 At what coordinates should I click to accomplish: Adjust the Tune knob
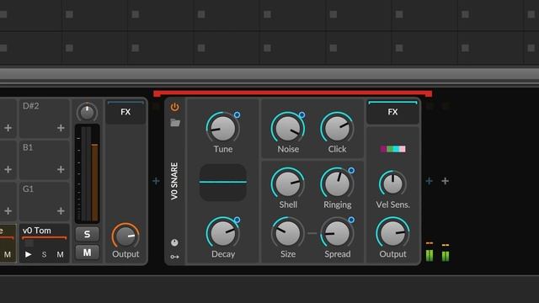[222, 129]
